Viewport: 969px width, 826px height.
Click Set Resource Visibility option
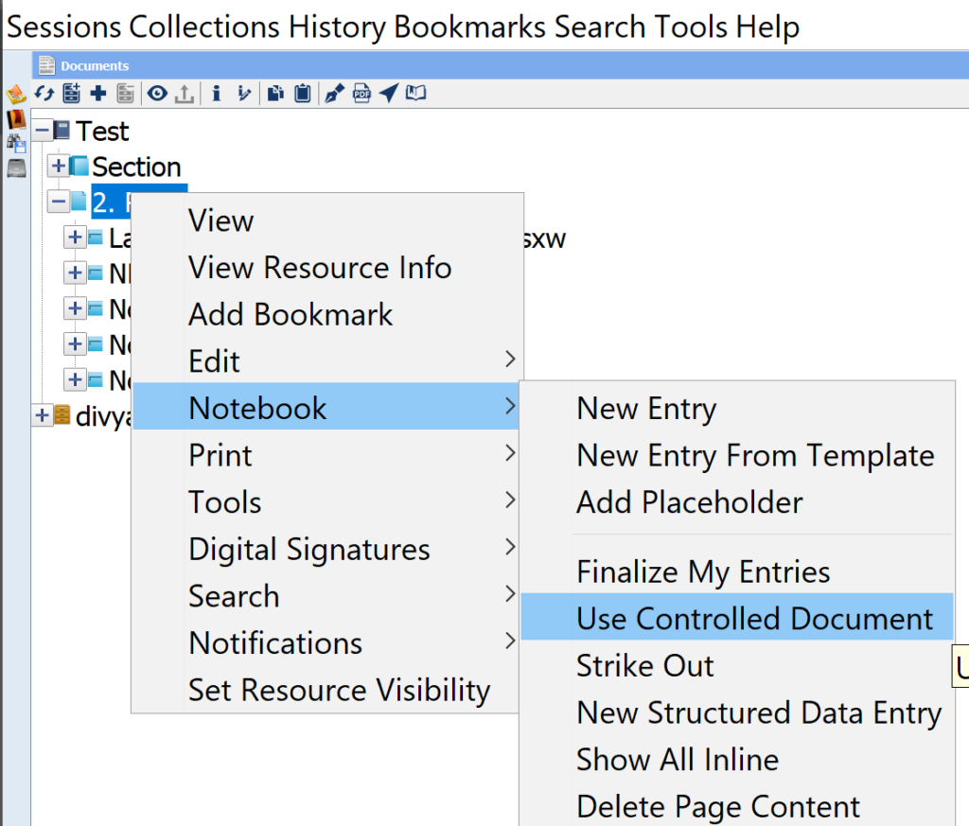[x=339, y=690]
